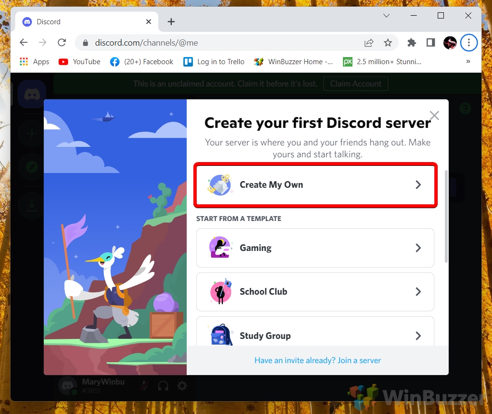Open the tab search dropdown arrow
The image size is (492, 414).
[x=386, y=16]
